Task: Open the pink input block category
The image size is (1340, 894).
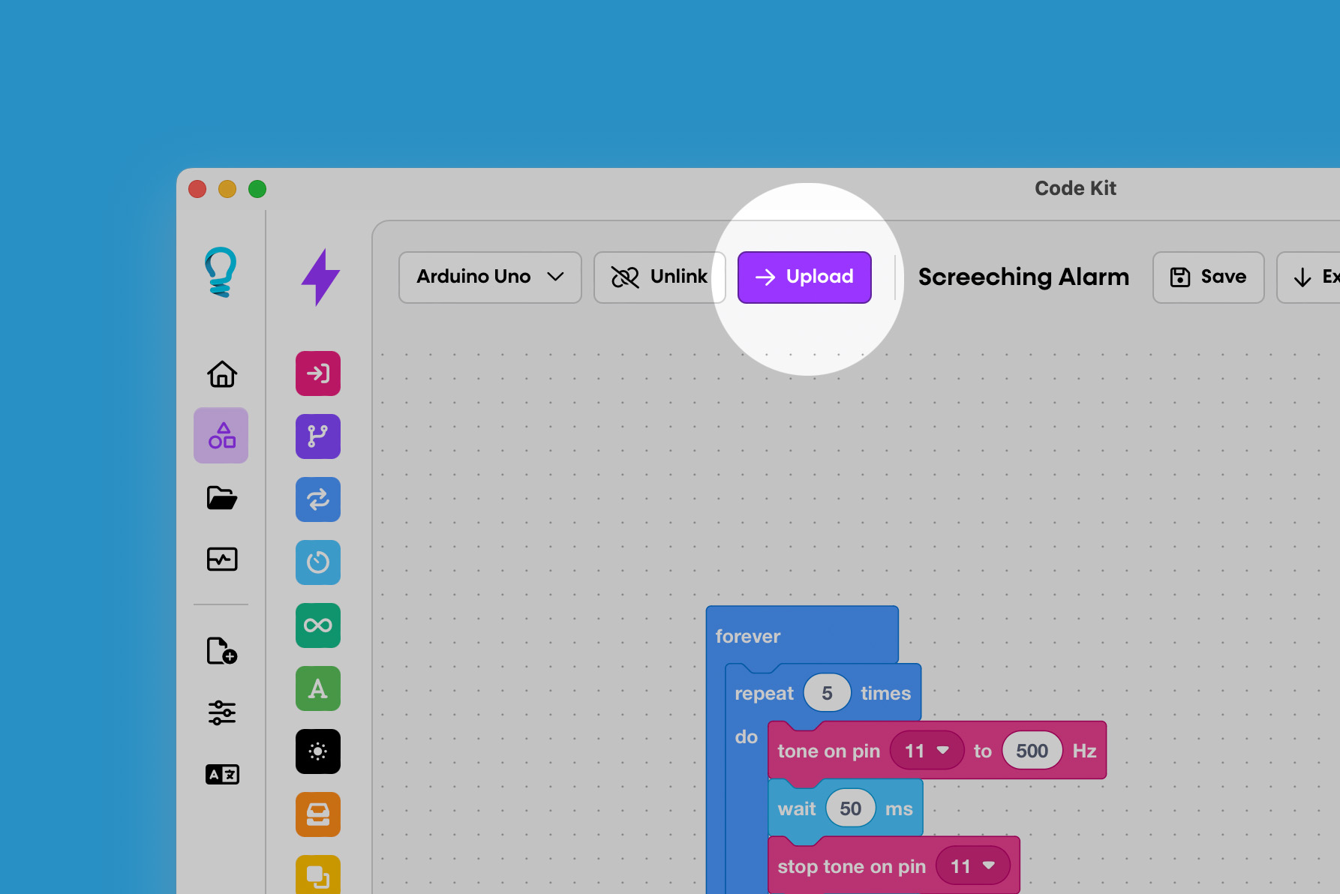Action: (317, 373)
